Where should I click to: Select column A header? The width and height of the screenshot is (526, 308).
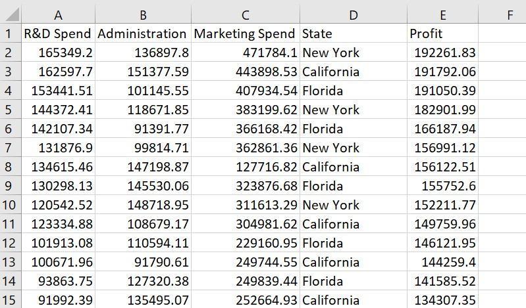click(59, 14)
